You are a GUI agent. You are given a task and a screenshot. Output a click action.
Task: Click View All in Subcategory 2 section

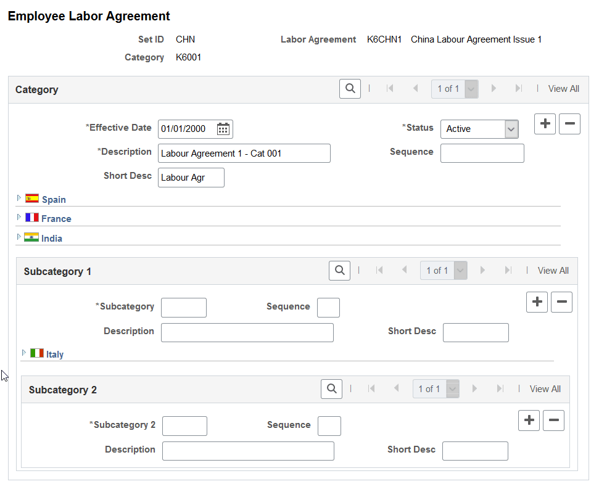click(545, 388)
